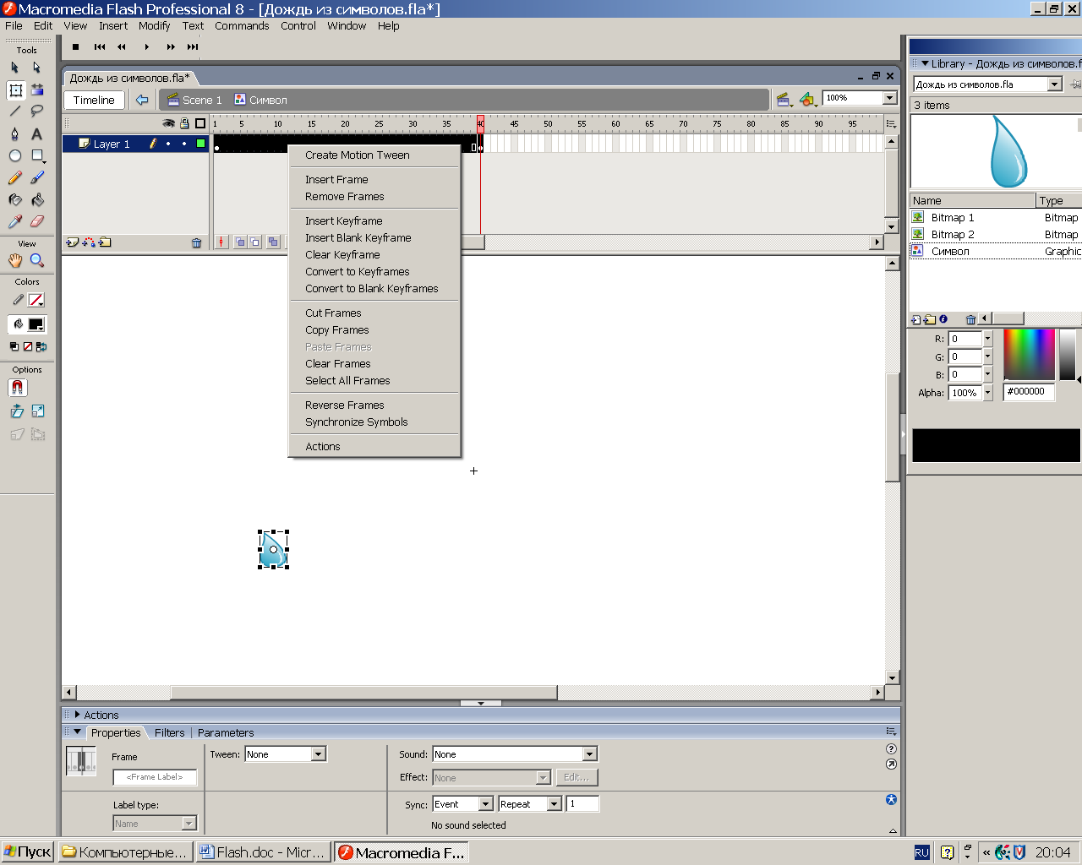This screenshot has width=1082, height=865.
Task: Click Show All Layers as Outlines icon
Action: point(200,123)
